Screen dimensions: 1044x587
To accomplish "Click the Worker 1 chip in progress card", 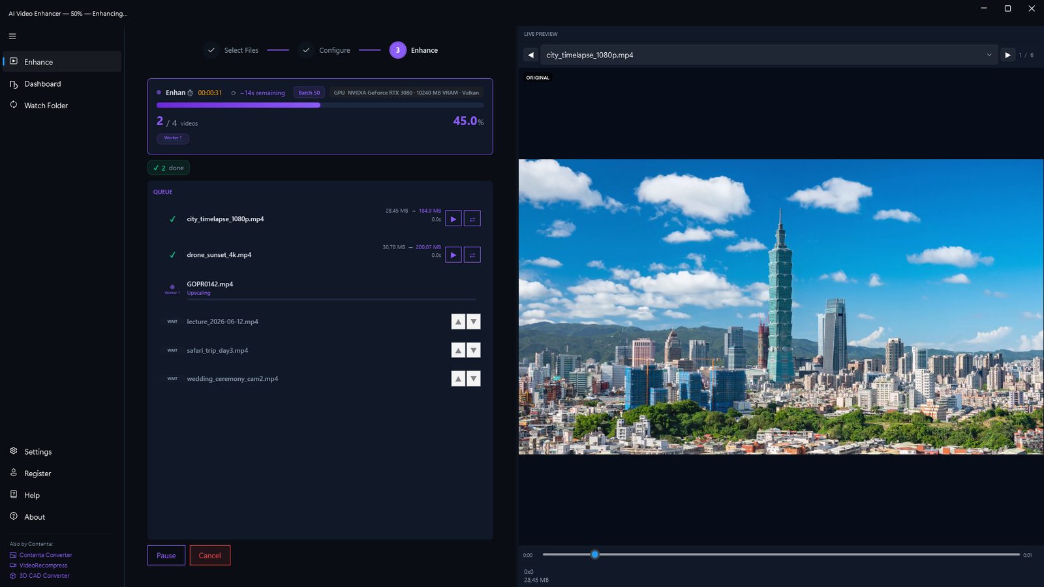I will [173, 138].
